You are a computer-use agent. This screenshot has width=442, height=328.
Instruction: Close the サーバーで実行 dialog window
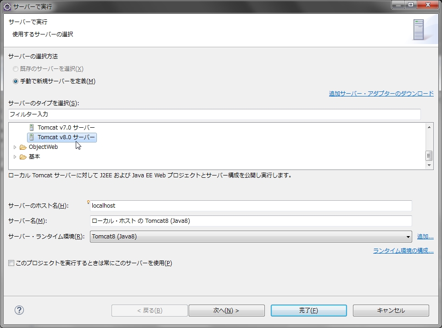point(428,5)
